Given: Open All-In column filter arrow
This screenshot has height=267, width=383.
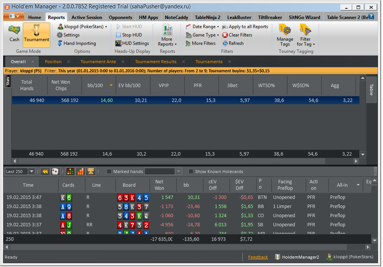Looking at the screenshot, I should coord(358,185).
